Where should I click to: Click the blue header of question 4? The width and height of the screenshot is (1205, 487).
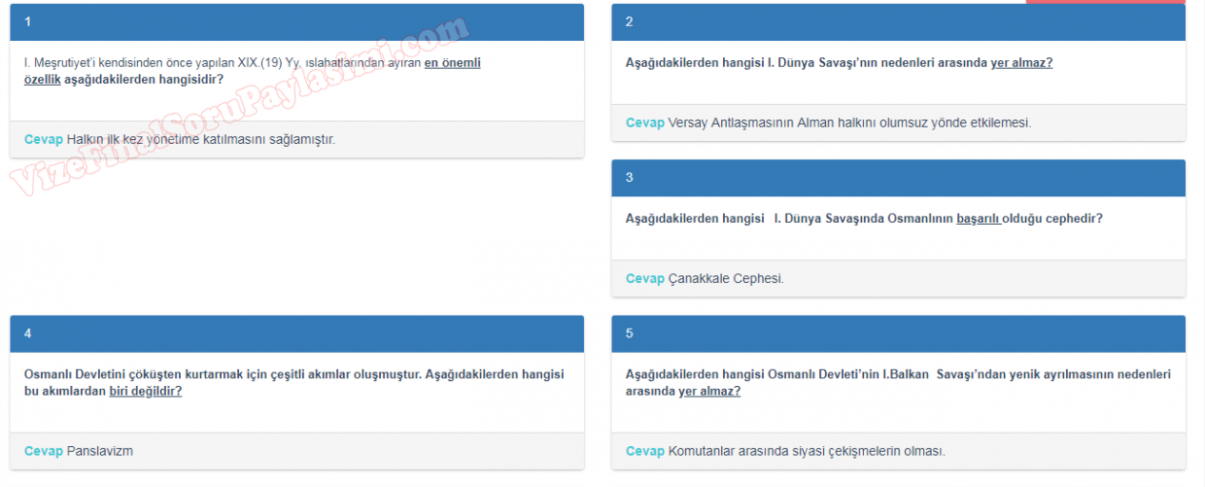coord(296,333)
